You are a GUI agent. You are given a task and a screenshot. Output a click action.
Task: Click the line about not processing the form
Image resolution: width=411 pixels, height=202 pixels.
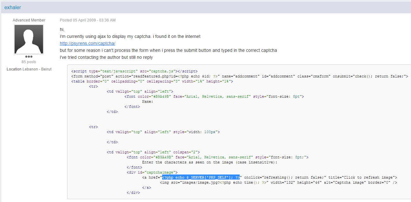tap(168, 50)
